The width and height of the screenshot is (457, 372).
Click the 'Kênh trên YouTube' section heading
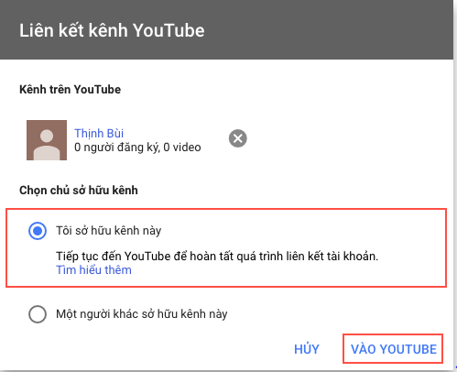pyautogui.click(x=71, y=90)
